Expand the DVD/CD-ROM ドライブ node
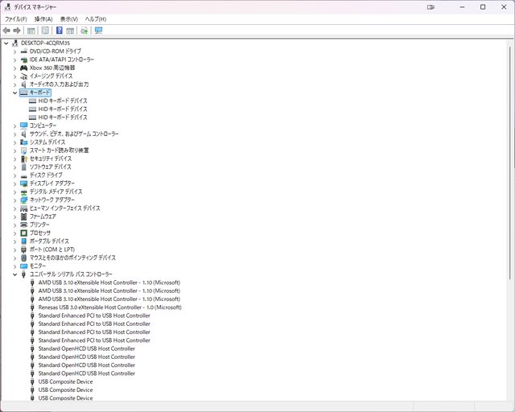 (x=14, y=51)
